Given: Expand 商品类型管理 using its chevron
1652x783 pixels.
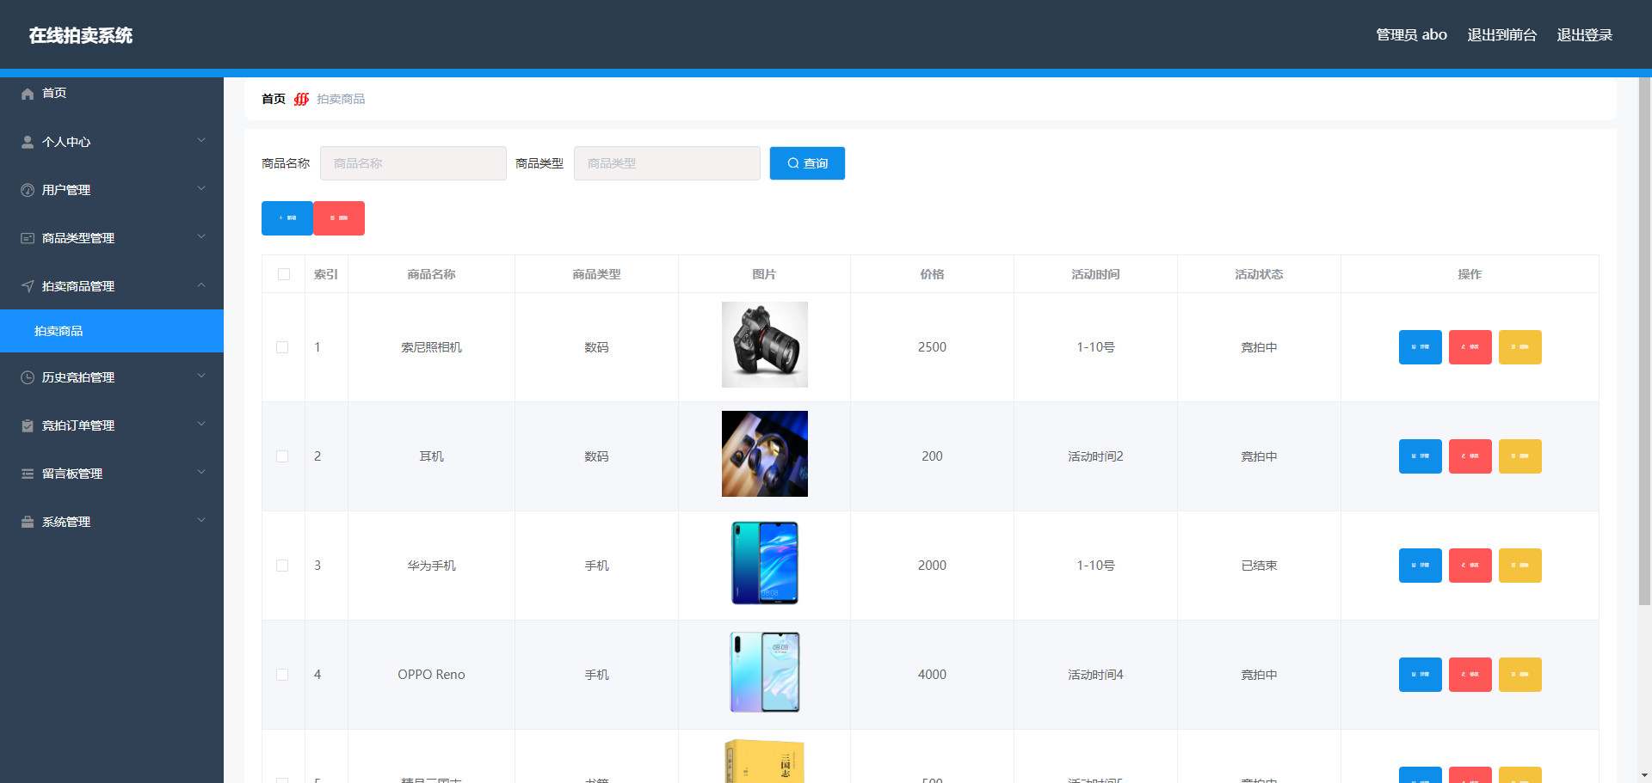Looking at the screenshot, I should pyautogui.click(x=201, y=236).
